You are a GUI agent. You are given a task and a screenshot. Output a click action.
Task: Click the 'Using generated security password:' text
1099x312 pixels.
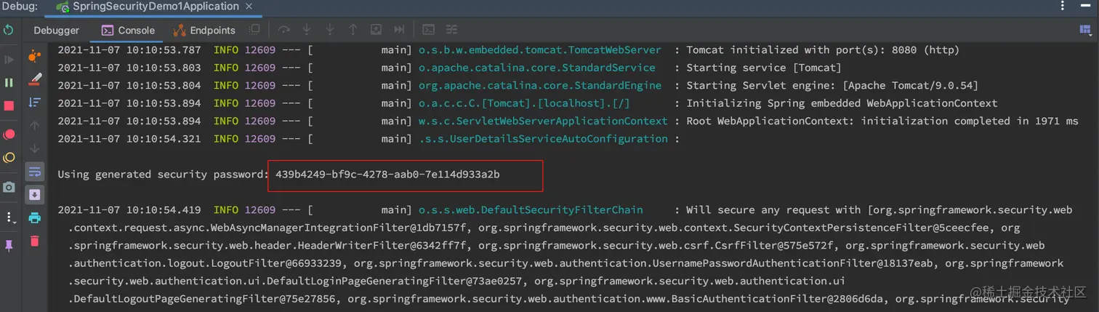164,175
